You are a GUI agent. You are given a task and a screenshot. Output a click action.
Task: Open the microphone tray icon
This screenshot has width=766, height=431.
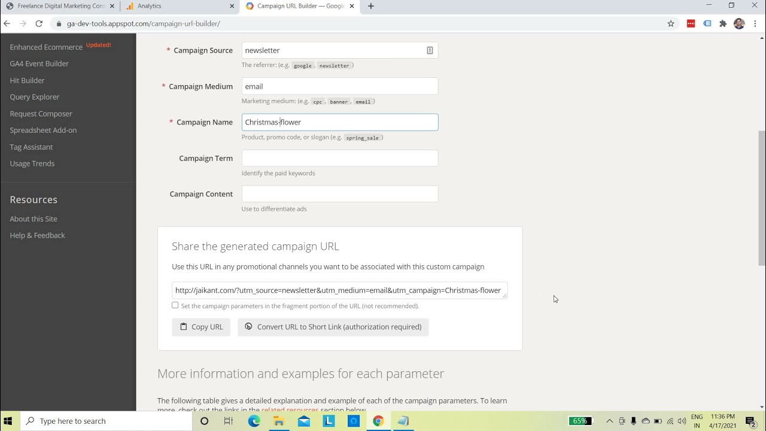633,421
